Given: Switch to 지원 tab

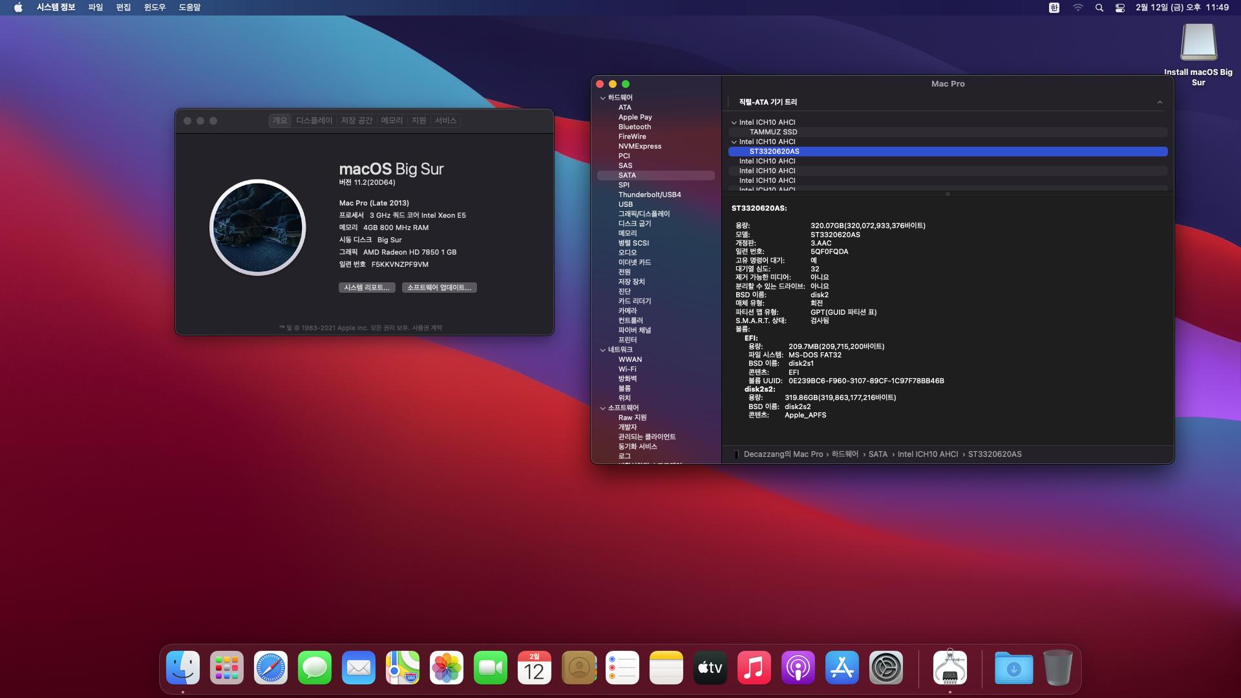Looking at the screenshot, I should click(x=419, y=121).
